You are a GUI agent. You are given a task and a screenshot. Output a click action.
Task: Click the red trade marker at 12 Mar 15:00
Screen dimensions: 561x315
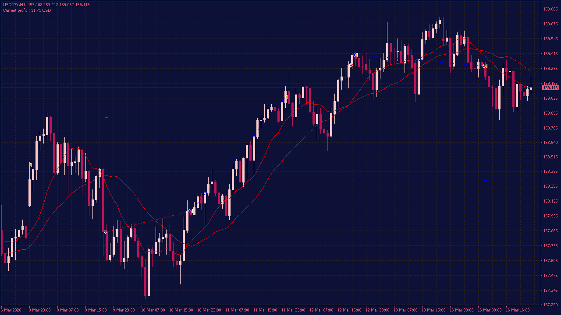(351, 65)
